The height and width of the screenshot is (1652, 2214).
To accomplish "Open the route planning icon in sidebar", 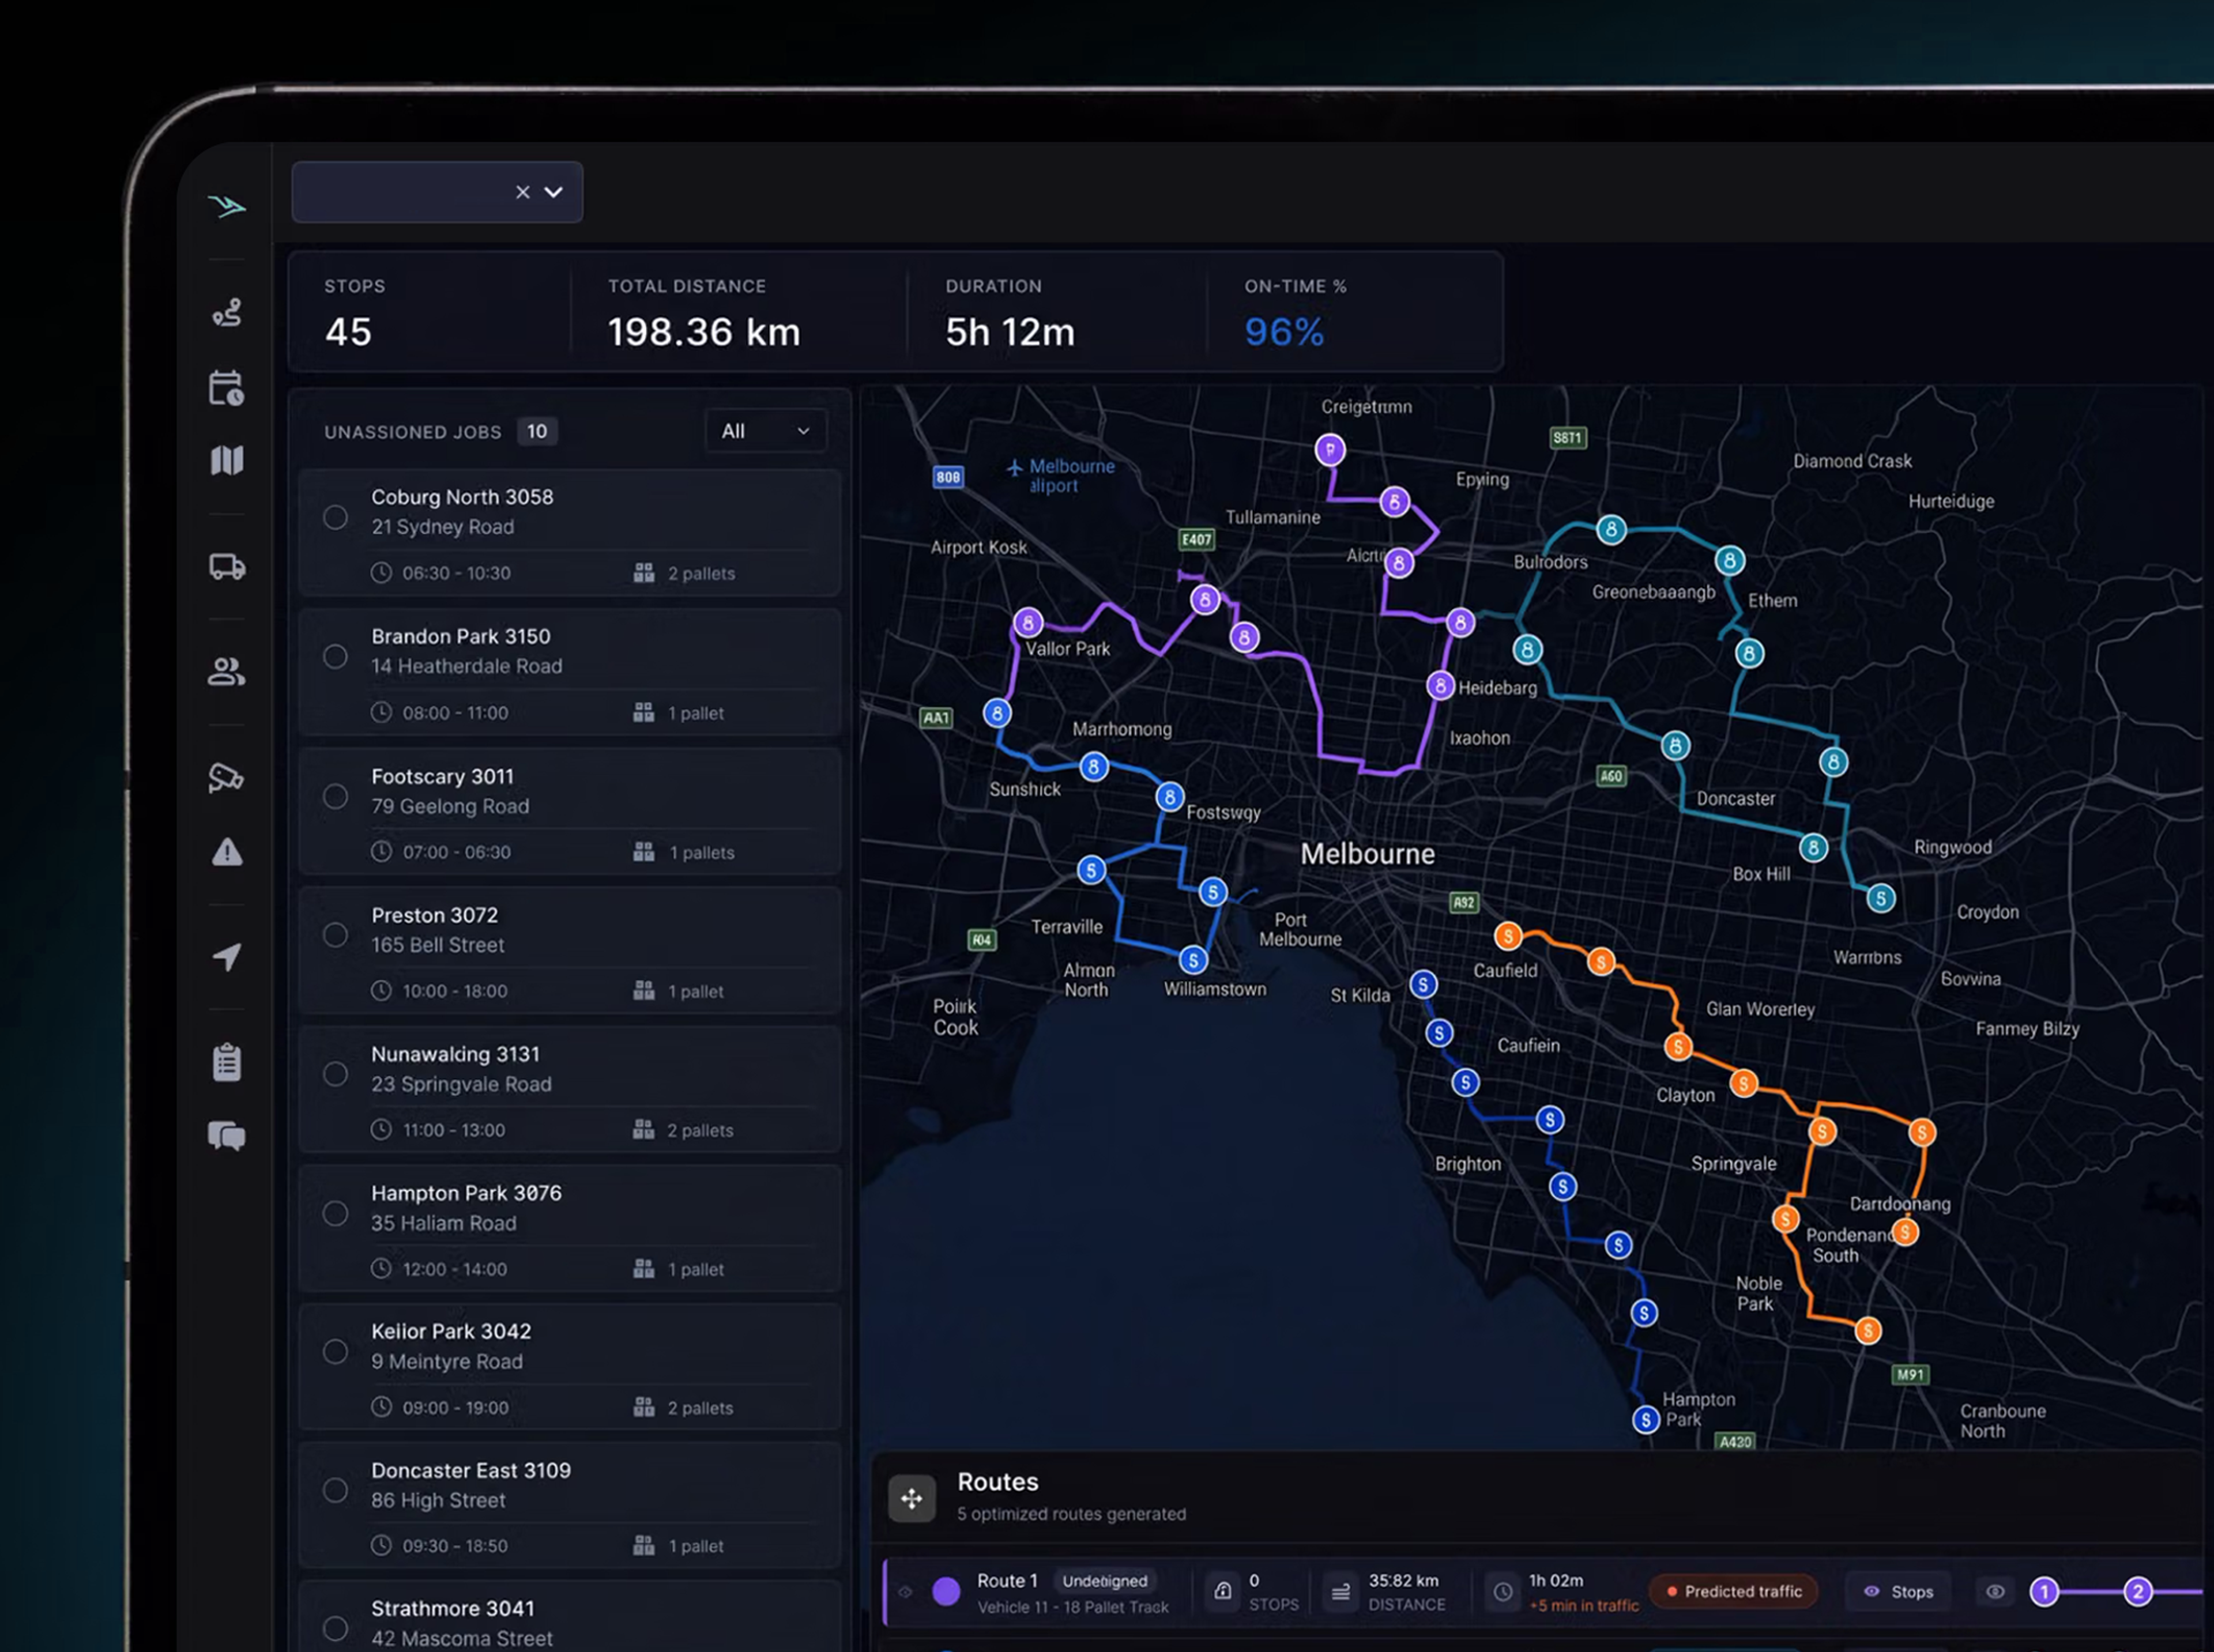I will pos(227,313).
